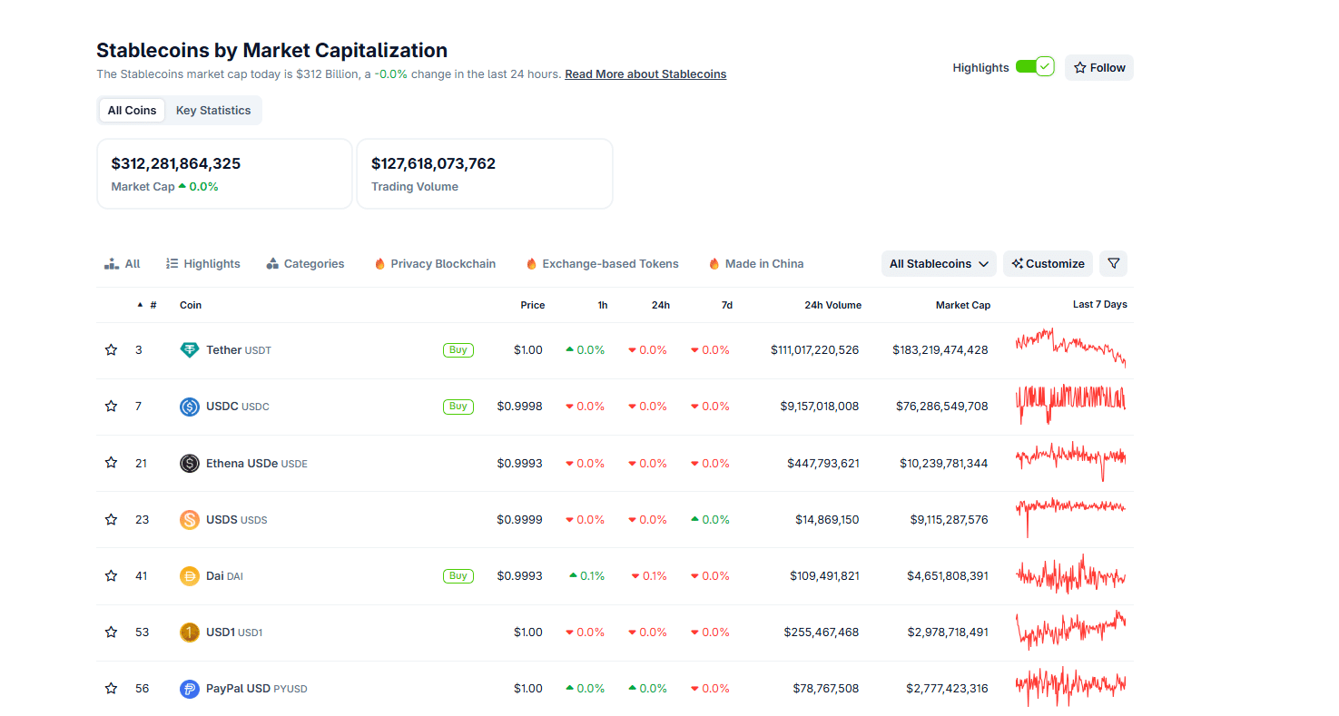
Task: Click the USD1 coin logo icon
Action: tap(189, 633)
